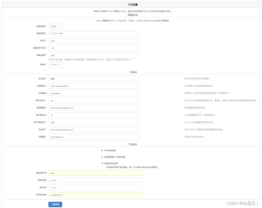Click the HTTP 服务端口 field with 3000
This screenshot has width=262, height=208.
pos(94,122)
